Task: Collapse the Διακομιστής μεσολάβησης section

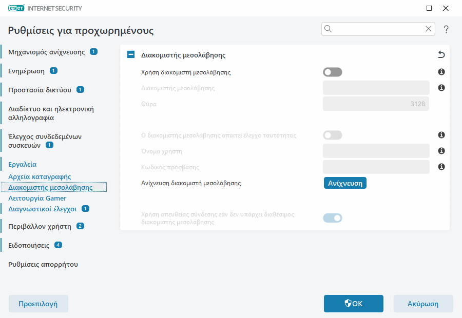Action: [x=130, y=54]
